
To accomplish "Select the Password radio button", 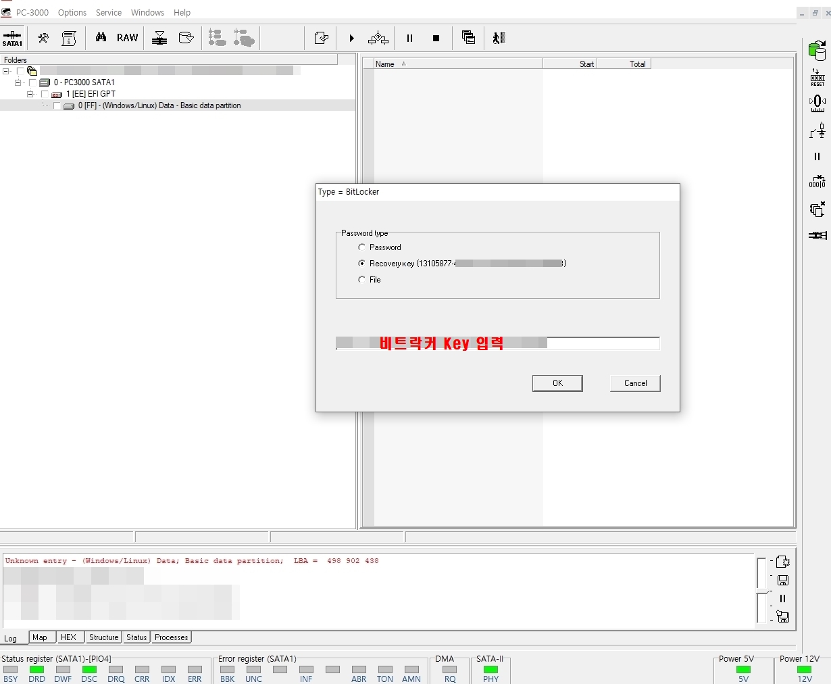I will tap(361, 247).
